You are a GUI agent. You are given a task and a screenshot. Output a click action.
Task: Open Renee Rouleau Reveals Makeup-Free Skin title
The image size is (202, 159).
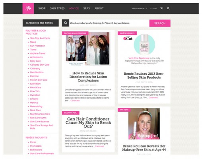coord(144,148)
